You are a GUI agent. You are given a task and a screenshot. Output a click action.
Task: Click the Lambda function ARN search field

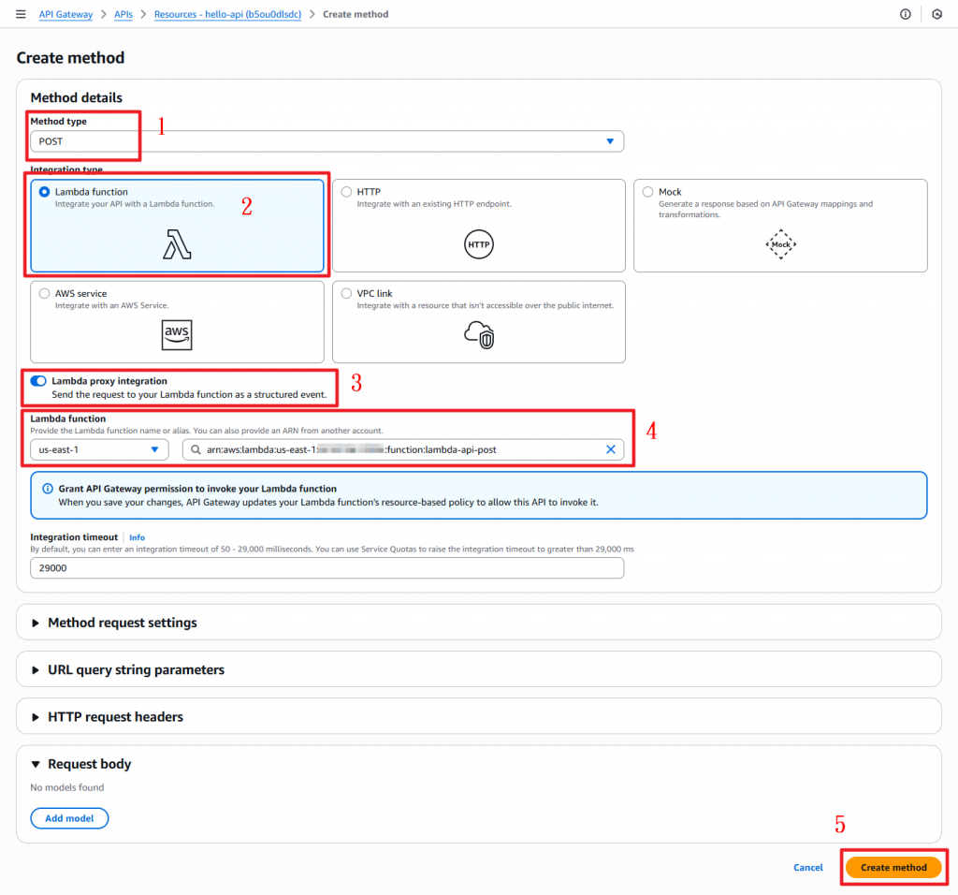(403, 449)
